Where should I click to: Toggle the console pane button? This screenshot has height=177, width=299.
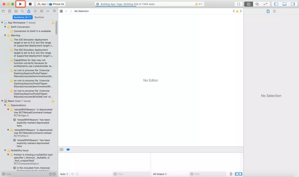pyautogui.click(x=241, y=174)
